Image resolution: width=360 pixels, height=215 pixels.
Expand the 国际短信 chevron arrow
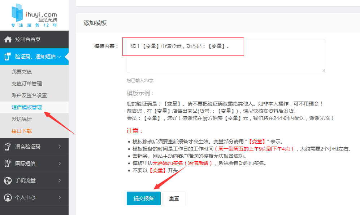pos(60,164)
